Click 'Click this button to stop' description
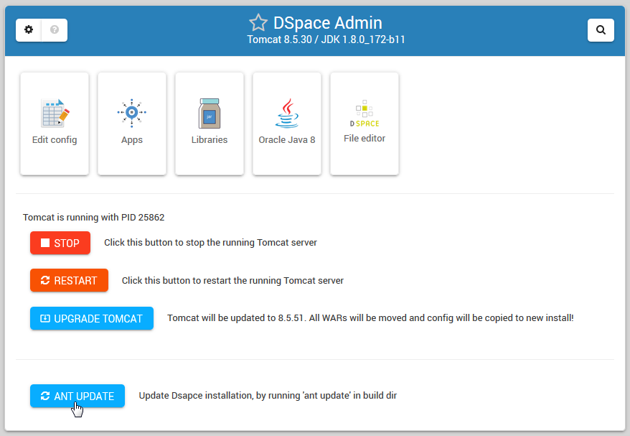Image resolution: width=630 pixels, height=436 pixels. click(x=210, y=243)
